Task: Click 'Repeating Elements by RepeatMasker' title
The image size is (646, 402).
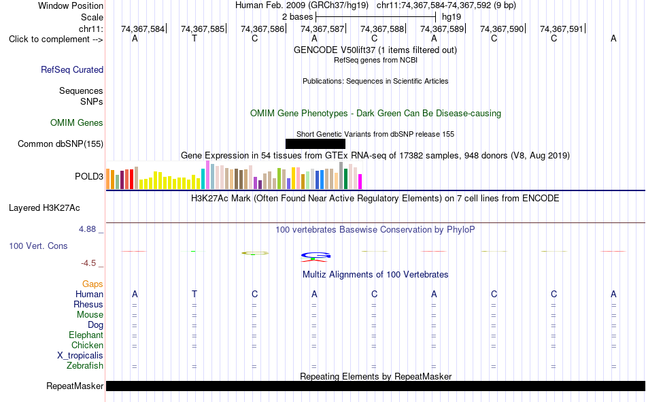Action: click(x=375, y=376)
